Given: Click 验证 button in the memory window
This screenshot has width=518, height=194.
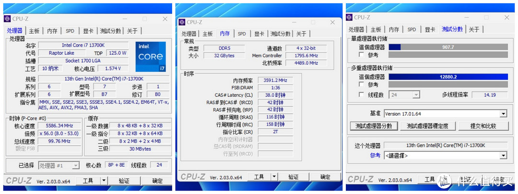Looking at the screenshot, I should coord(294,177).
